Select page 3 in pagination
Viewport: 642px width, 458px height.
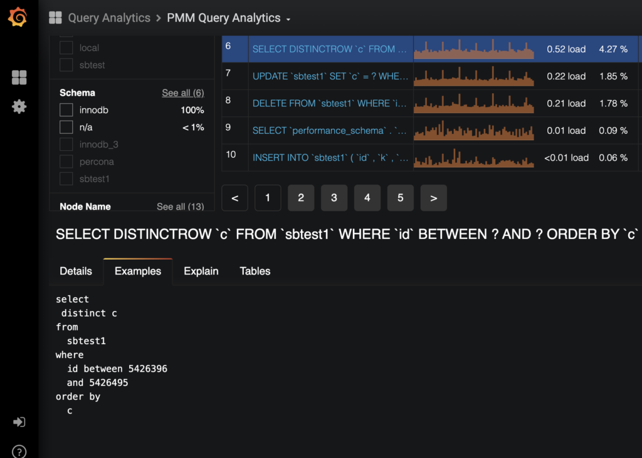coord(334,198)
